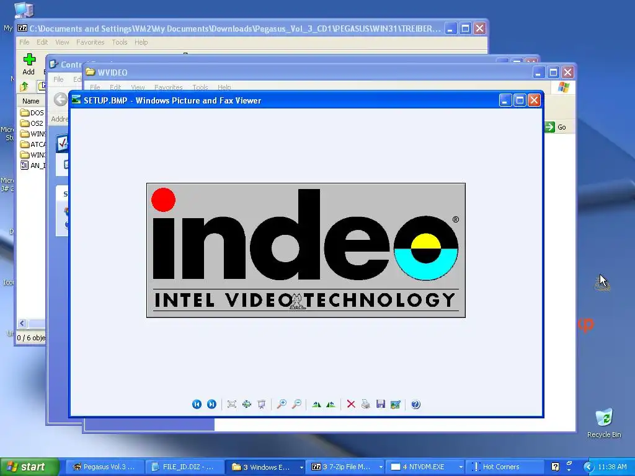The image size is (635, 476).
Task: Open the Favorites menu in WVIDEO window
Action: (x=168, y=87)
